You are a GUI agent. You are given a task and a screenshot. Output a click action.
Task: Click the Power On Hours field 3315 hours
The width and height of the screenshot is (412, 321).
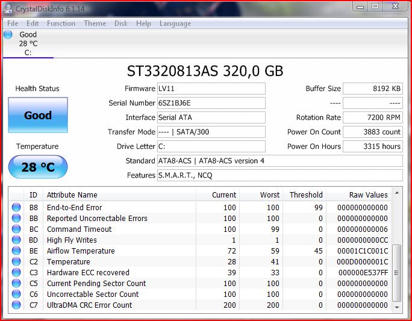coord(373,146)
